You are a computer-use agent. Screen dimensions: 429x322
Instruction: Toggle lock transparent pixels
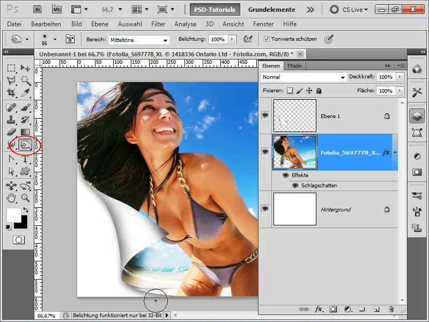tap(290, 91)
